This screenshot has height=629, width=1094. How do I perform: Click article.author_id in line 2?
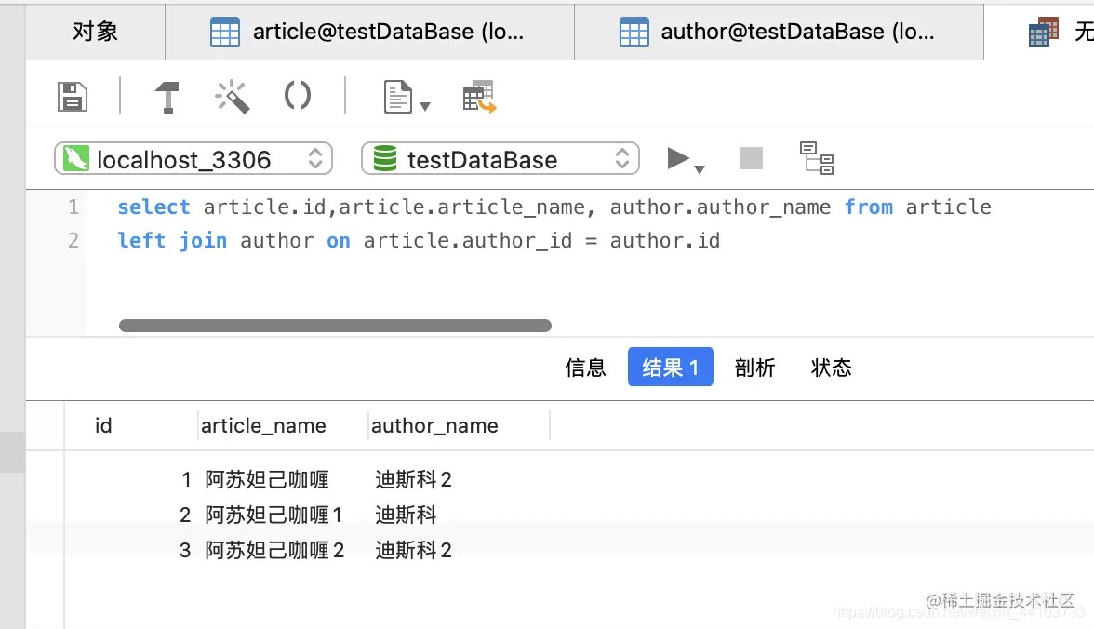(x=467, y=240)
